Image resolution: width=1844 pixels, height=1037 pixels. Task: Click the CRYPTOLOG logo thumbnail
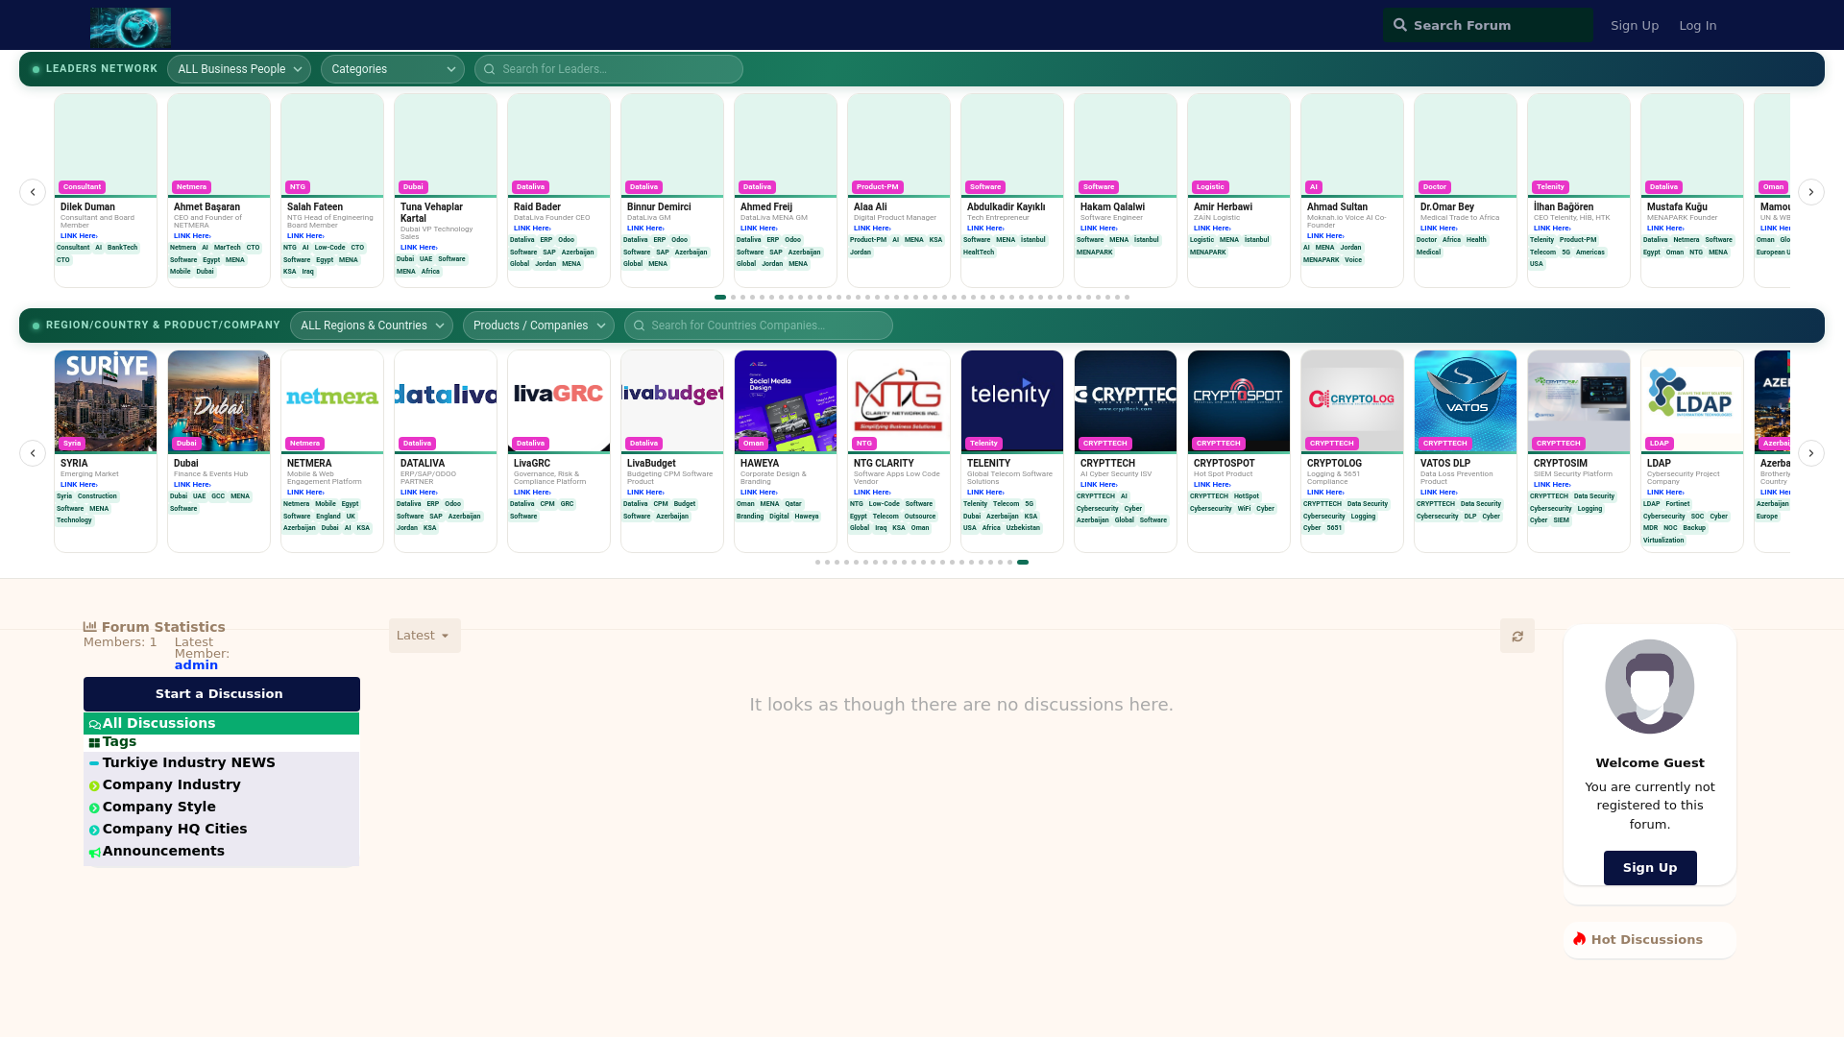point(1352,401)
